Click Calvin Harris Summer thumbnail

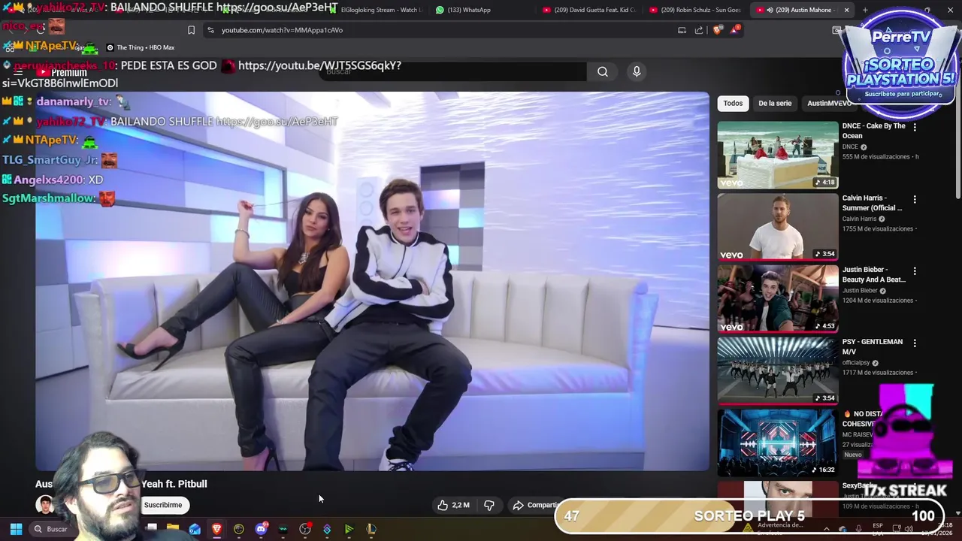click(777, 226)
